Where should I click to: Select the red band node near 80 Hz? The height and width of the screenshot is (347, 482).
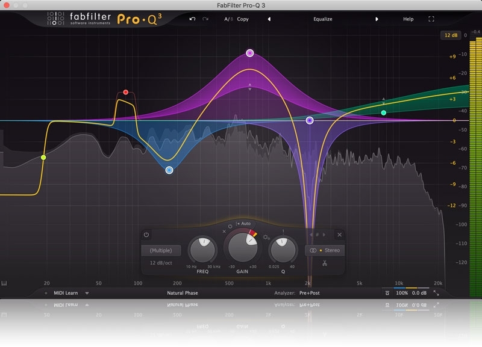coord(126,92)
